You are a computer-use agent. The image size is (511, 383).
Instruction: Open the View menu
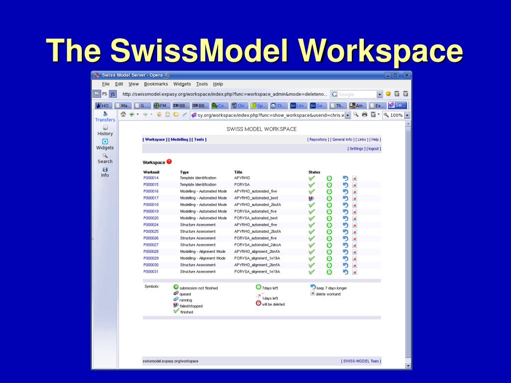[134, 84]
